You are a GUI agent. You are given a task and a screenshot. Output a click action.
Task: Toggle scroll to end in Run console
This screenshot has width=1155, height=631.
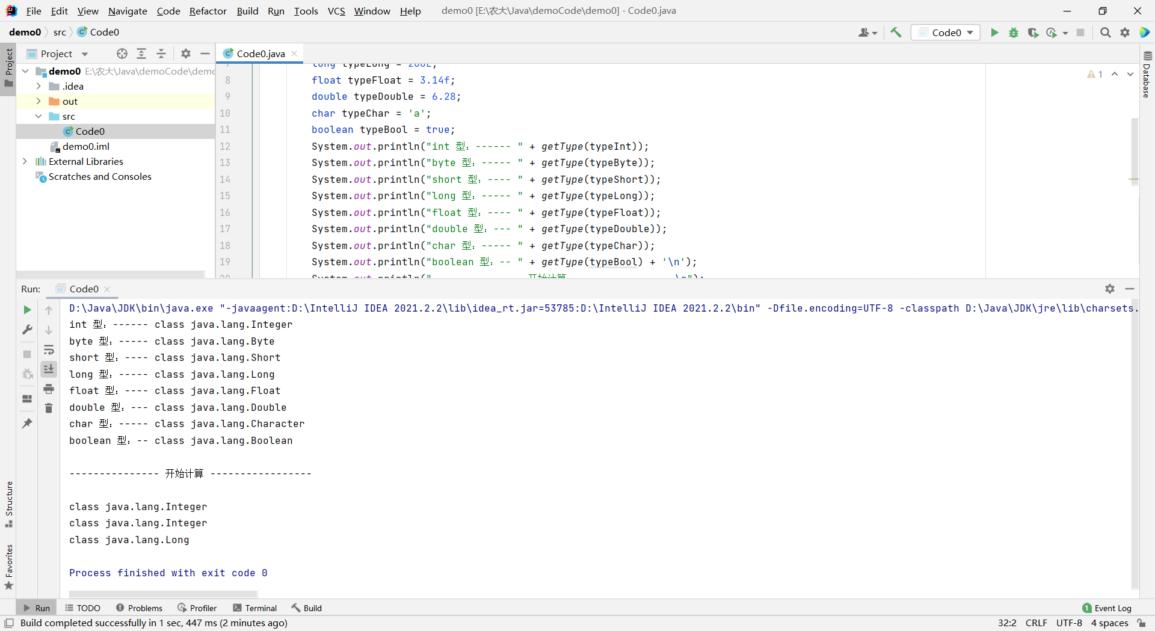tap(49, 369)
